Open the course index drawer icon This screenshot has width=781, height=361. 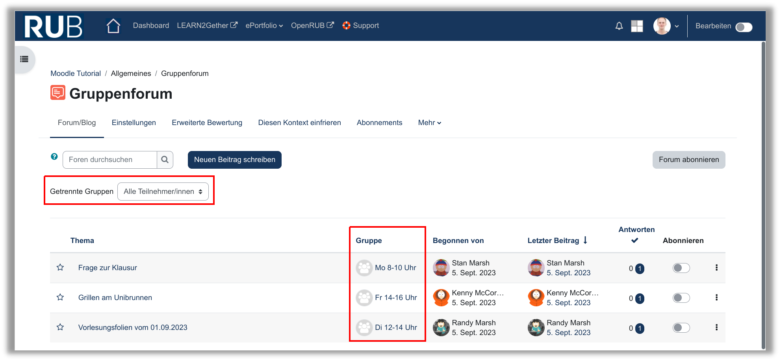(x=24, y=59)
